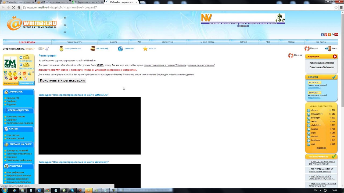Open 'Регистрация Webmoney' video lesson link
344x193 pixels.
pos(322,67)
